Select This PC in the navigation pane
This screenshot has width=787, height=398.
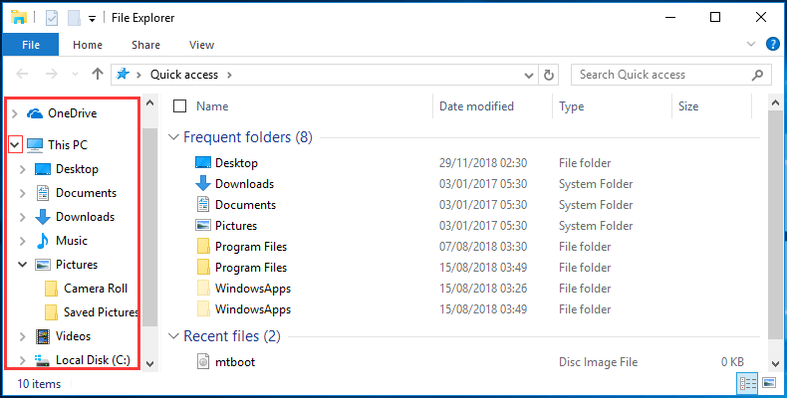[x=68, y=145]
